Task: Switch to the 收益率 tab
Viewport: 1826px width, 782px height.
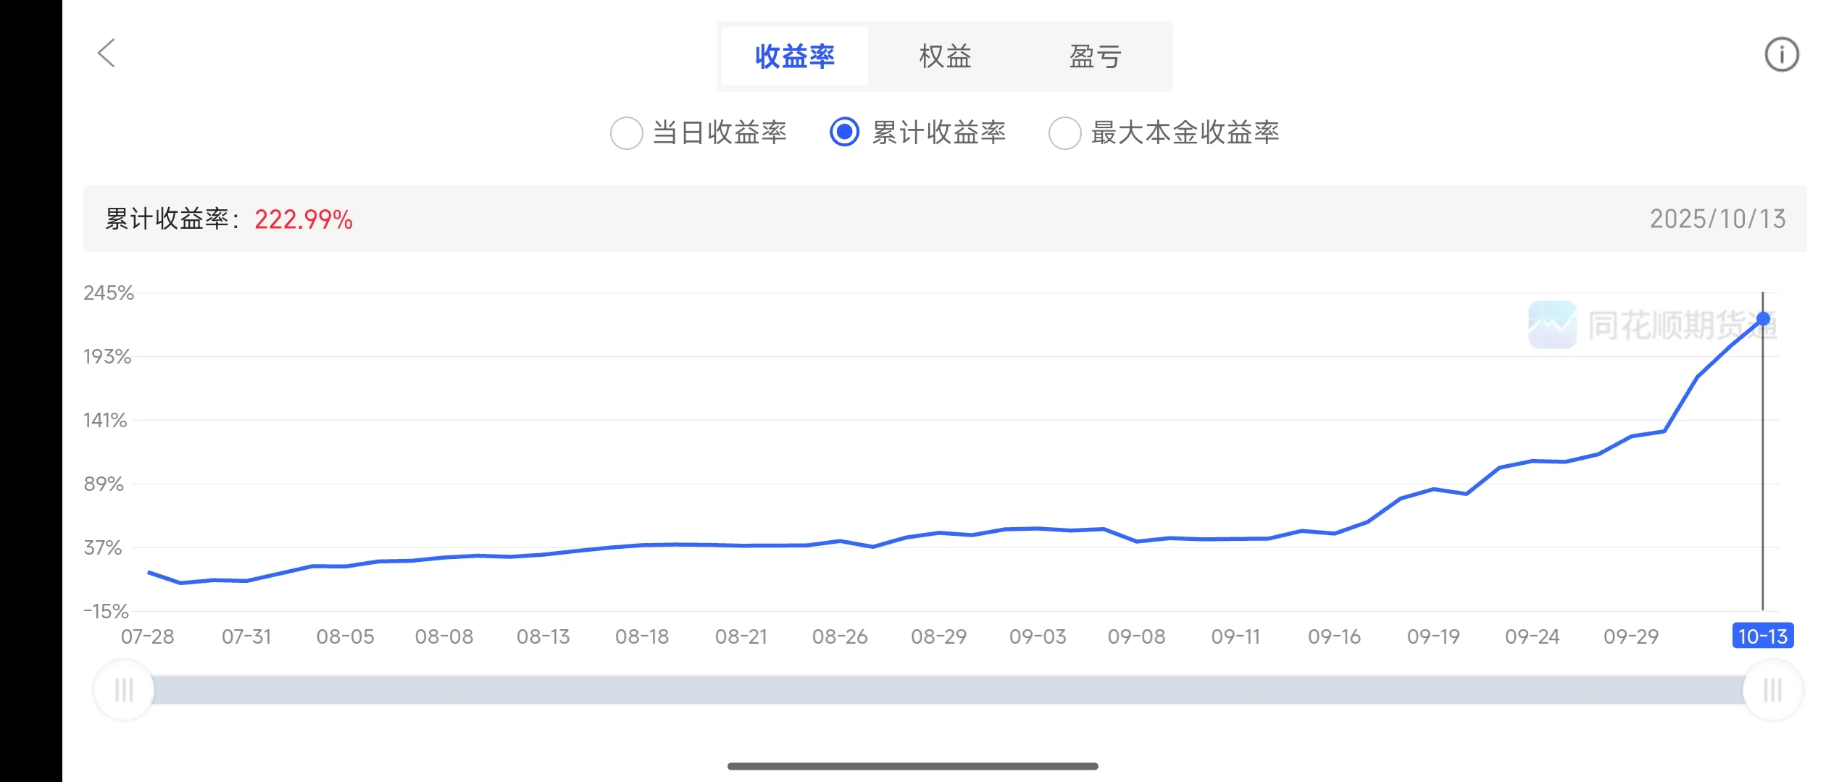Action: click(x=795, y=56)
